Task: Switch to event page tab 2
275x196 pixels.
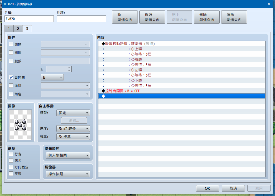Action: point(18,29)
